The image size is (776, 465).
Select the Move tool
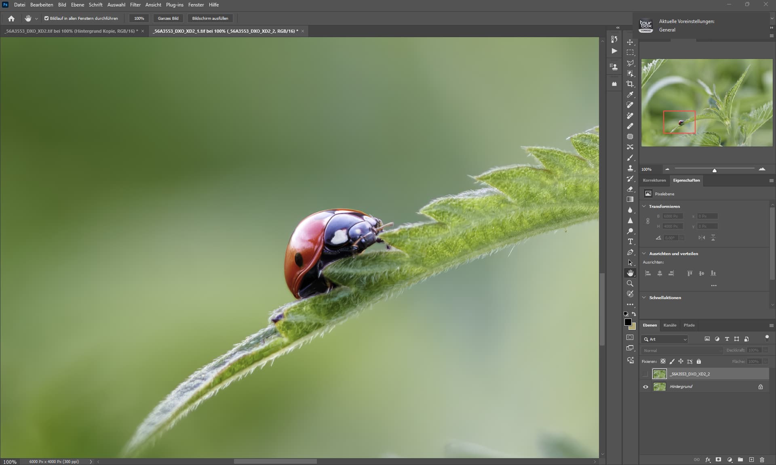[x=630, y=42]
